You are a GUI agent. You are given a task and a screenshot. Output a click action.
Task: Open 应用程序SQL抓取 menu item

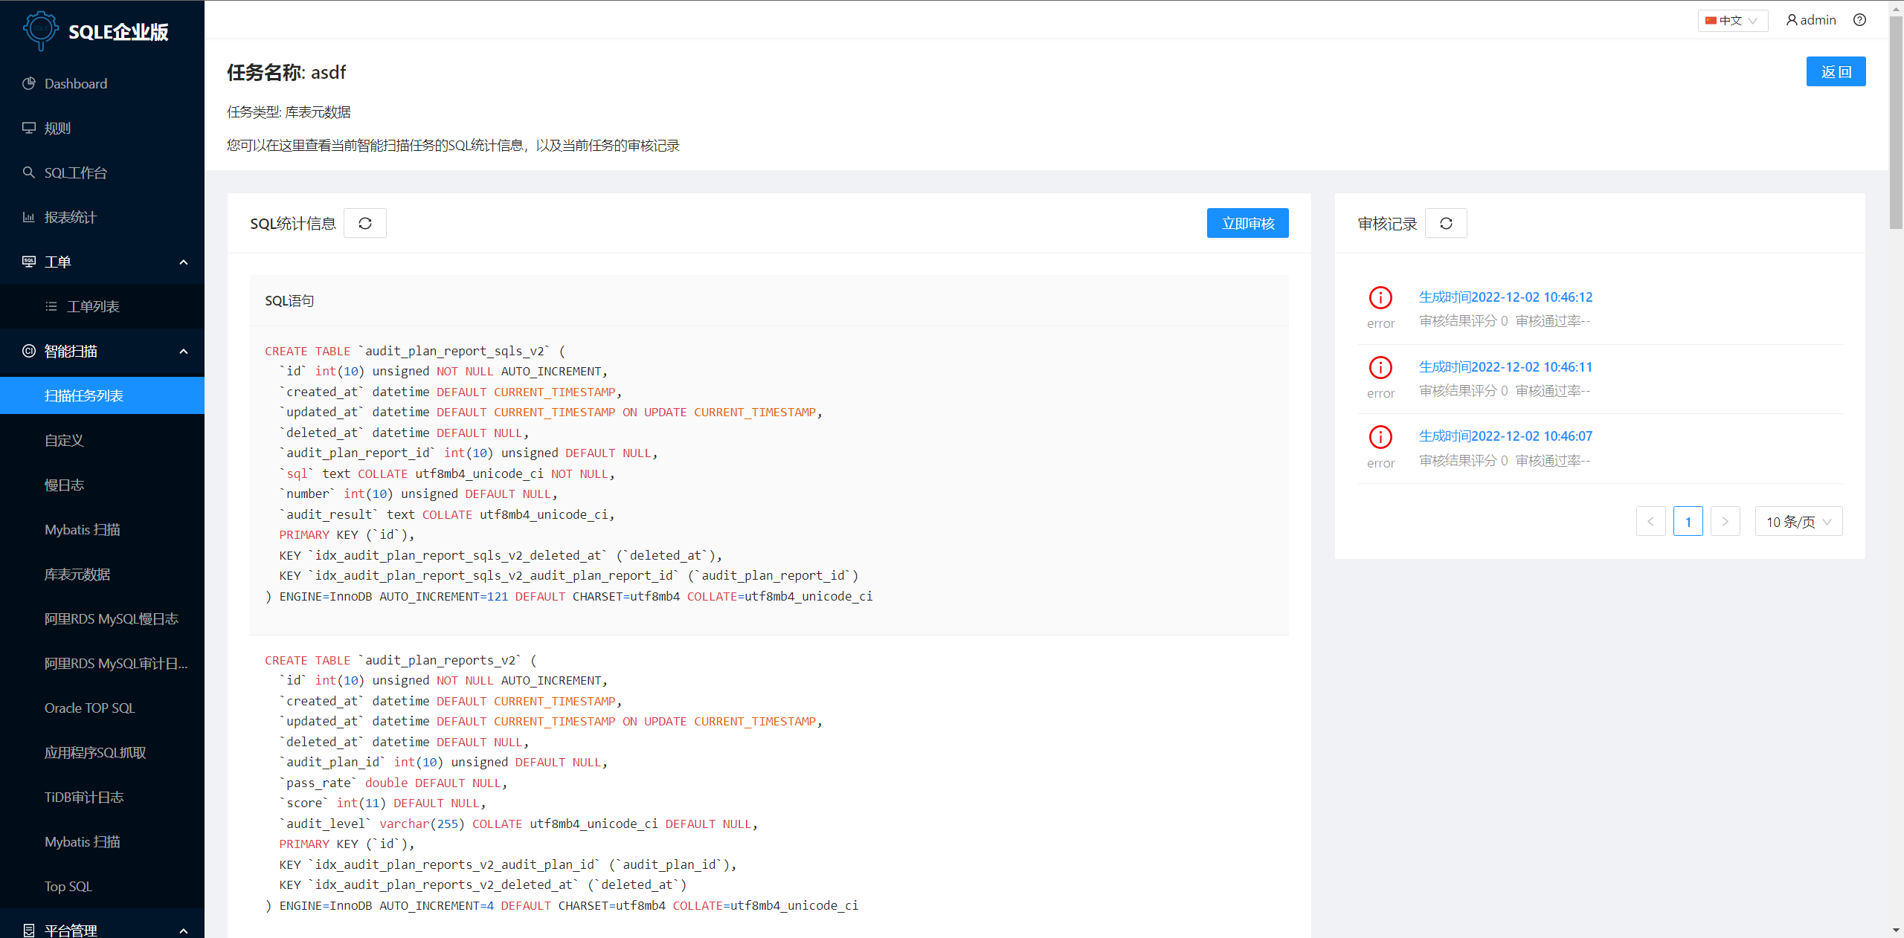(102, 752)
